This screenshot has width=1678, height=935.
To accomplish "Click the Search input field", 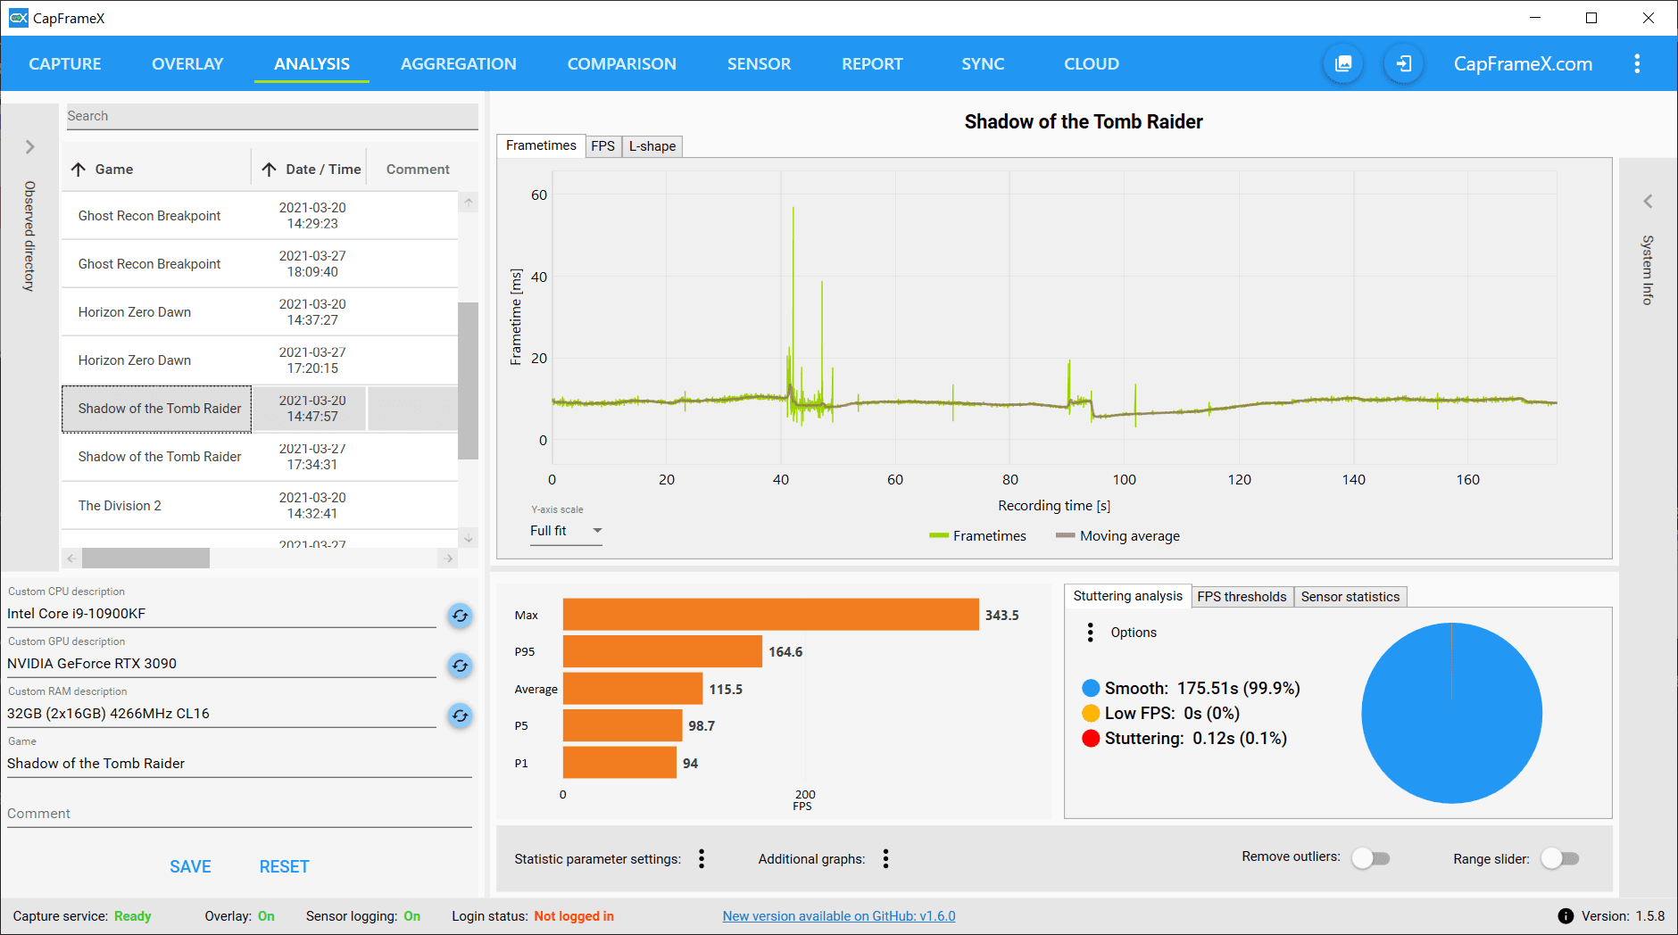I will tap(272, 116).
